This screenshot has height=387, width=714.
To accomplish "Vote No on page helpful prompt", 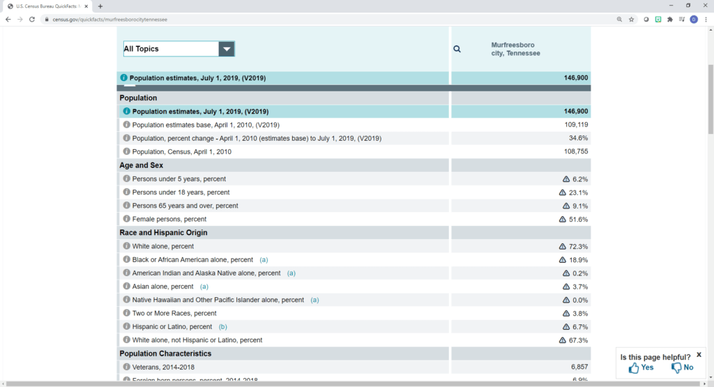I will click(683, 367).
